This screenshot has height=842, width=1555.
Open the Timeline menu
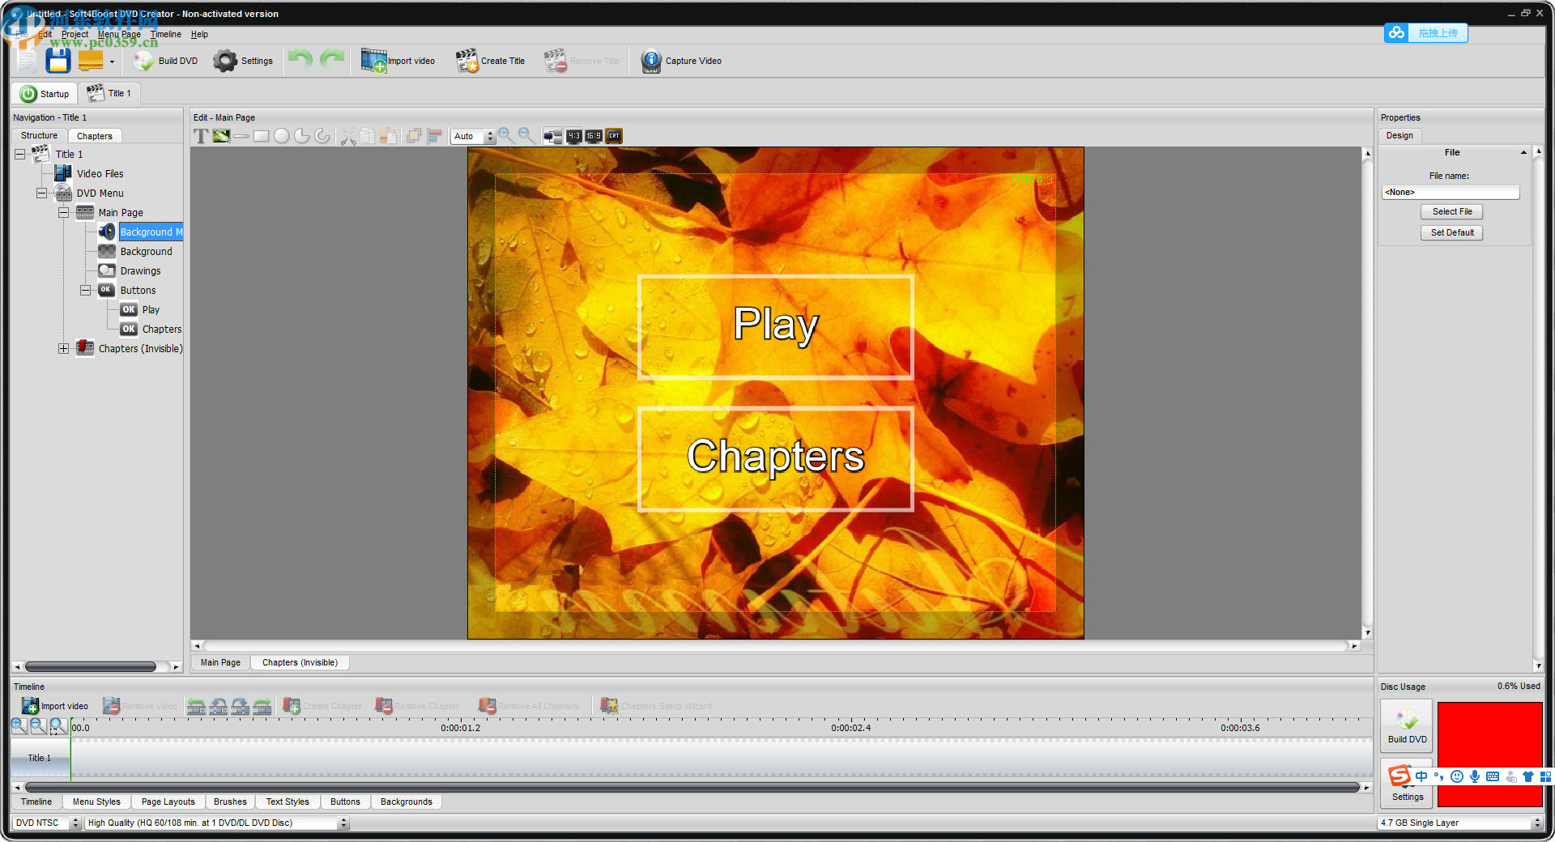pyautogui.click(x=165, y=34)
